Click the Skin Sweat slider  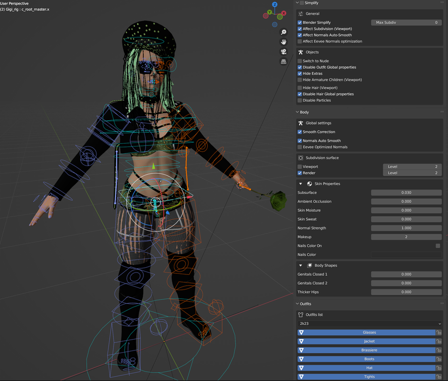pyautogui.click(x=406, y=219)
